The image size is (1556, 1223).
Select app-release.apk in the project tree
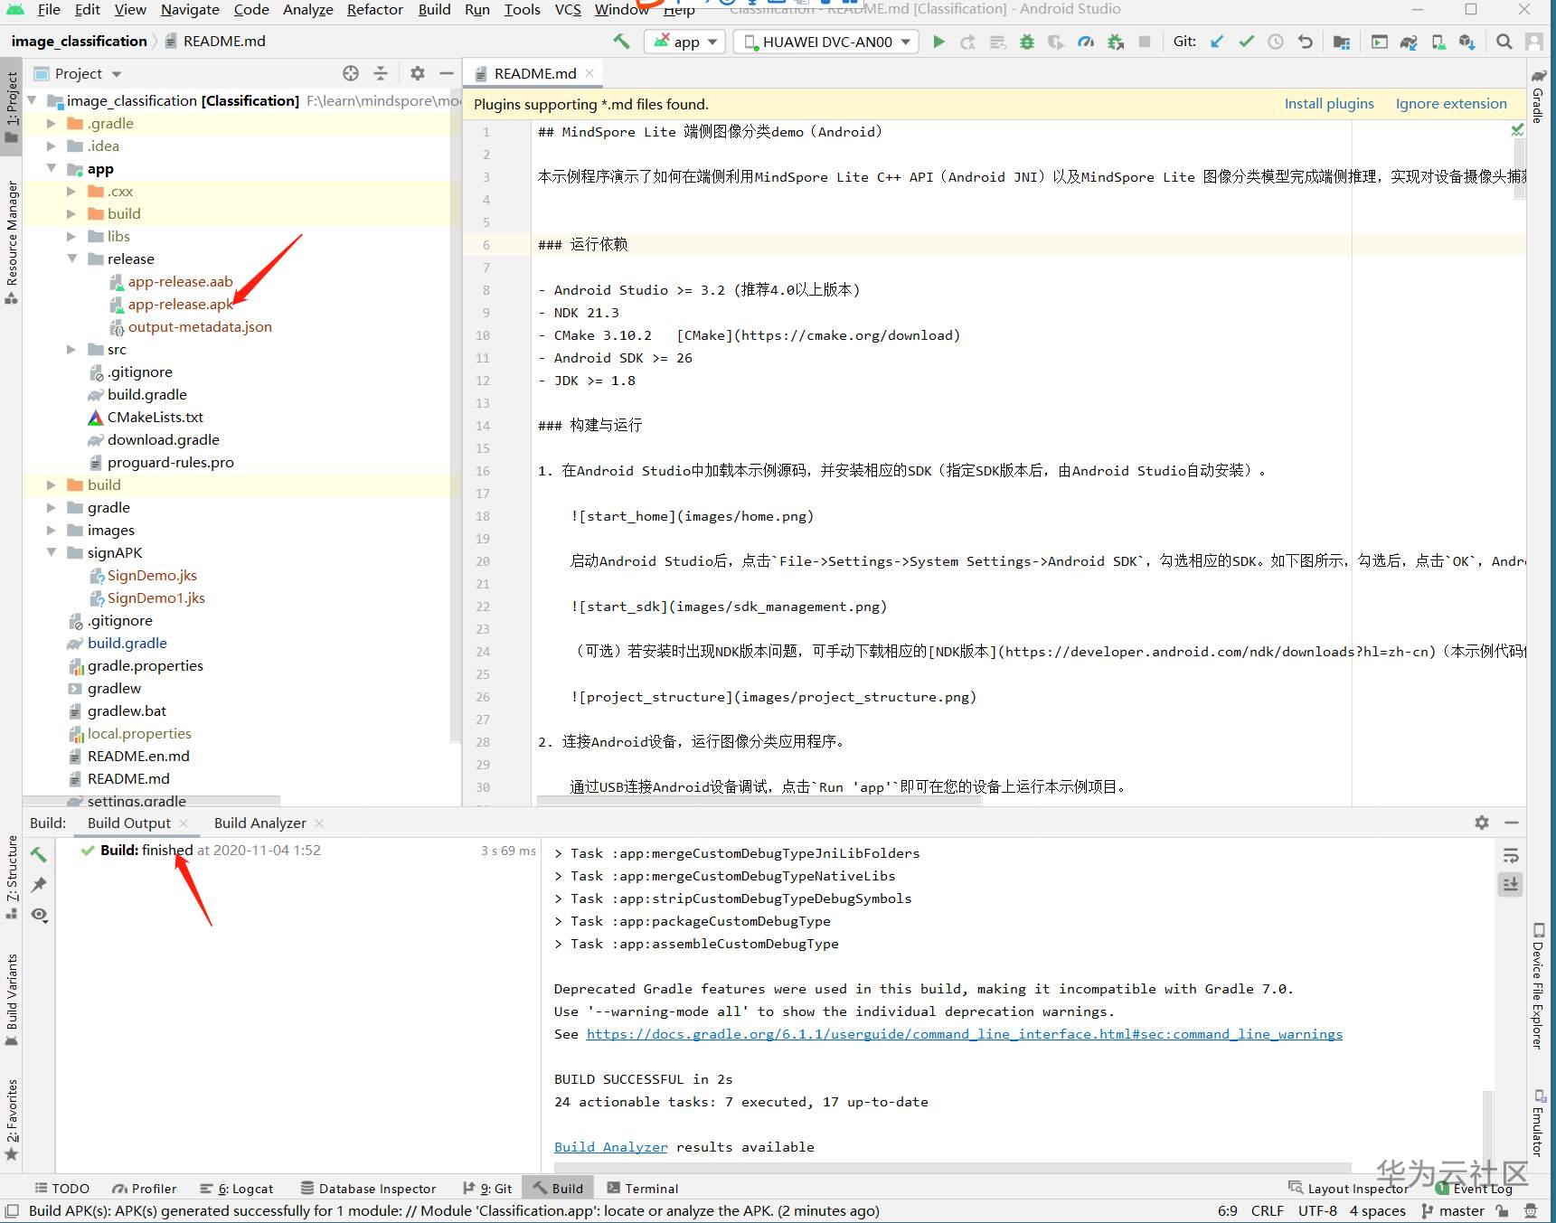[x=181, y=304]
